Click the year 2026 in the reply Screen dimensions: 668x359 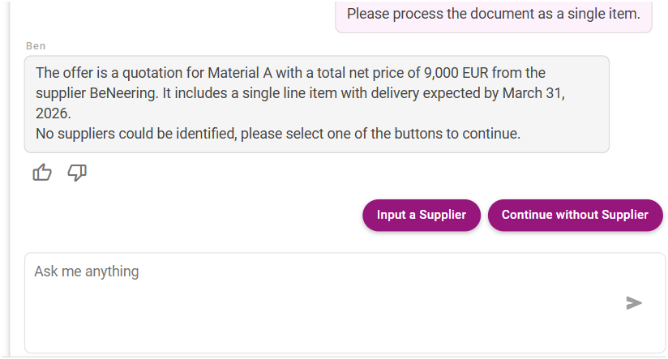coord(53,113)
